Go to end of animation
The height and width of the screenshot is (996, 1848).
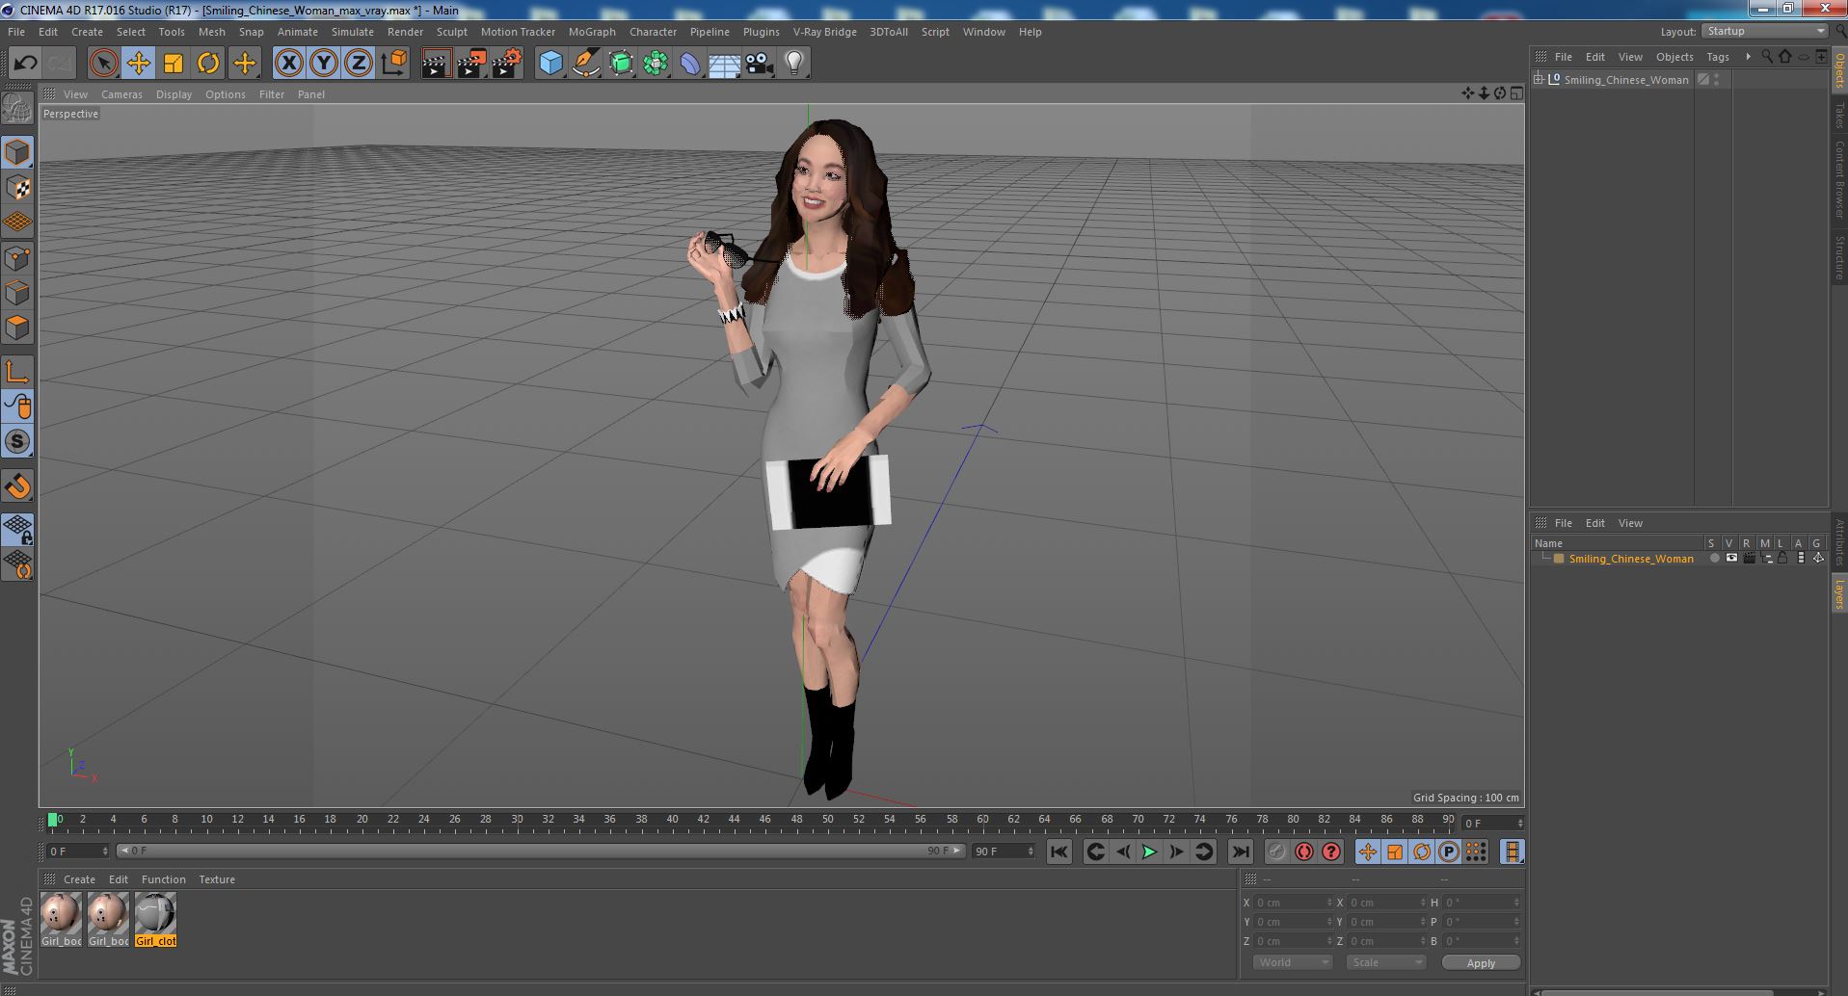point(1241,852)
